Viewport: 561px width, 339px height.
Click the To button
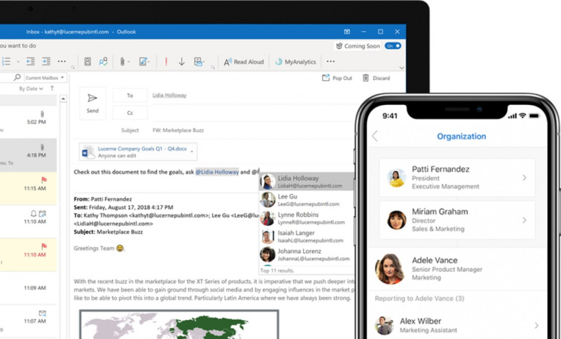click(130, 95)
